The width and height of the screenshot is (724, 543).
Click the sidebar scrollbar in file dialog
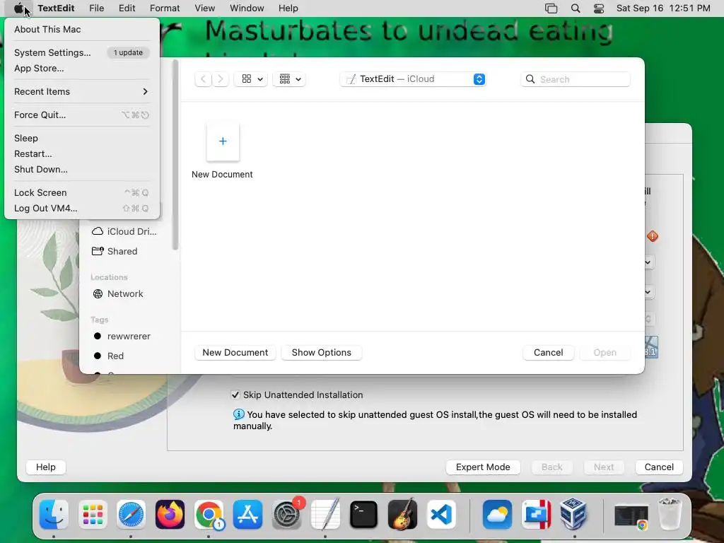pos(175,155)
